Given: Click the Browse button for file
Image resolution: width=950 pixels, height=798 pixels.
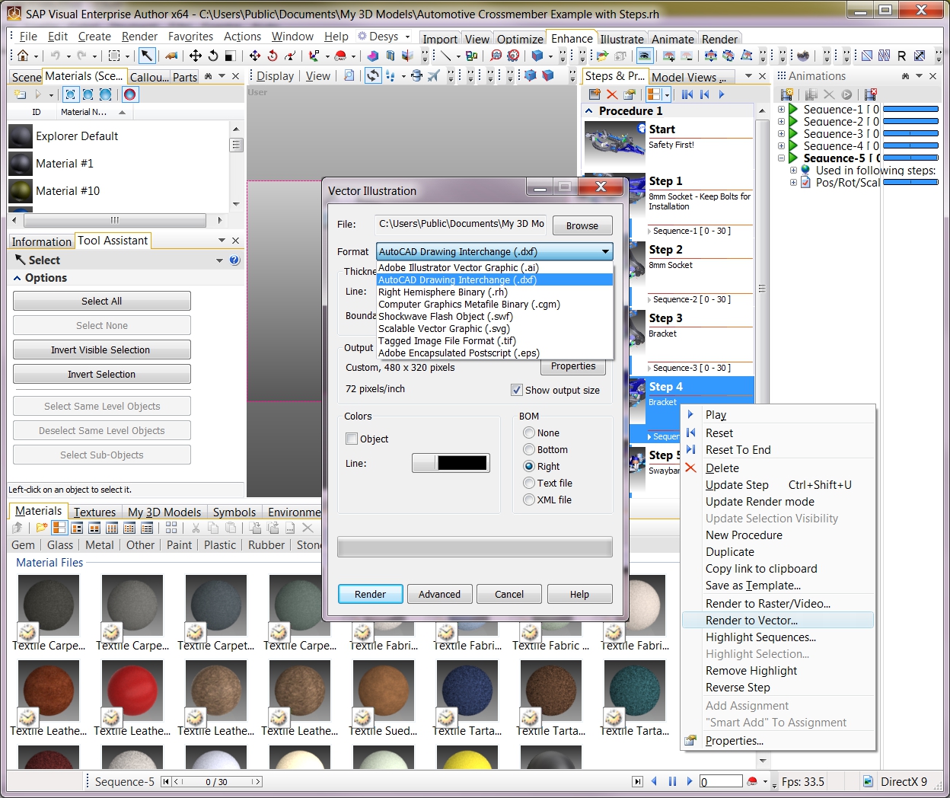Looking at the screenshot, I should [x=582, y=225].
